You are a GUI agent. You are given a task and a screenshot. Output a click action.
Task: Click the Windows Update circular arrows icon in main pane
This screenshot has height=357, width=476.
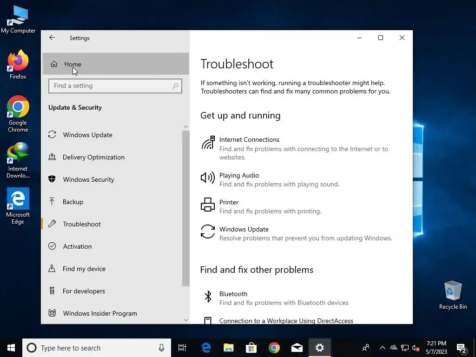[208, 231]
